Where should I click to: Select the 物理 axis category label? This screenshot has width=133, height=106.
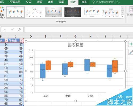point(68,96)
